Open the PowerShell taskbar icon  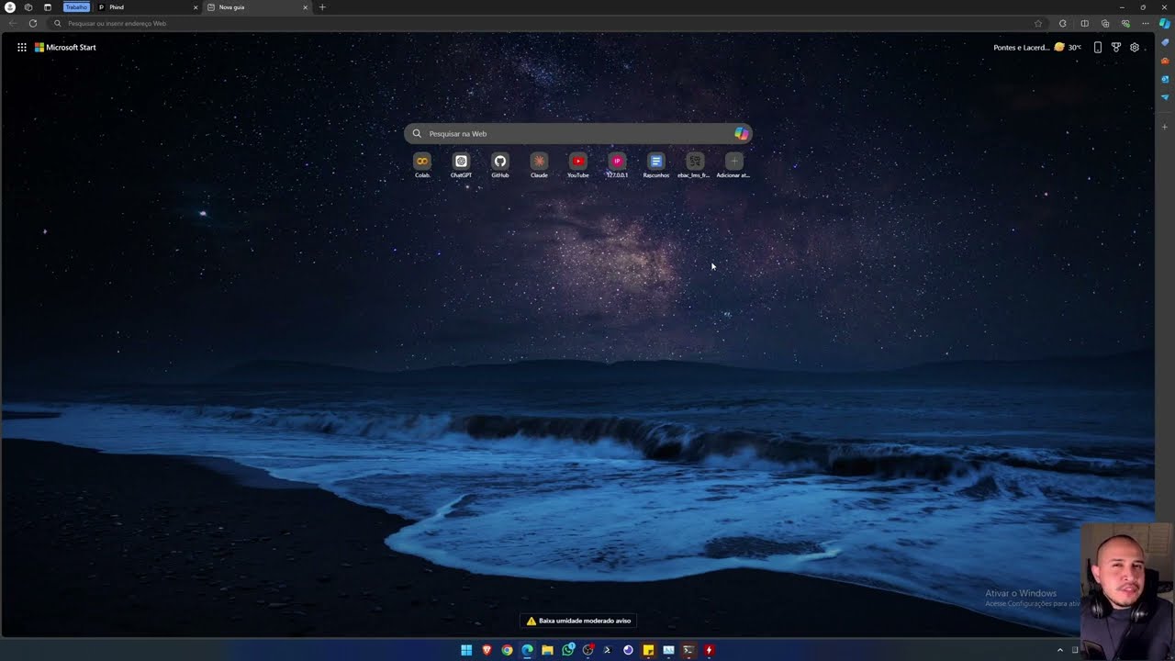[x=608, y=650]
